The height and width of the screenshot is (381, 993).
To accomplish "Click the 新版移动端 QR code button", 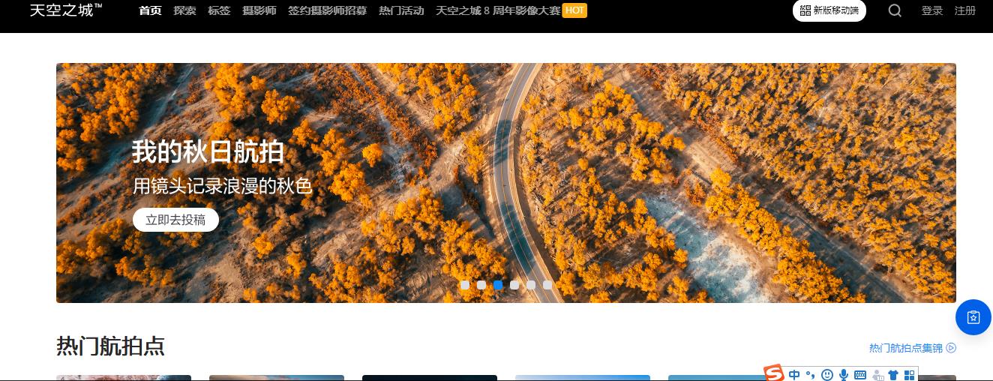I will (x=829, y=10).
